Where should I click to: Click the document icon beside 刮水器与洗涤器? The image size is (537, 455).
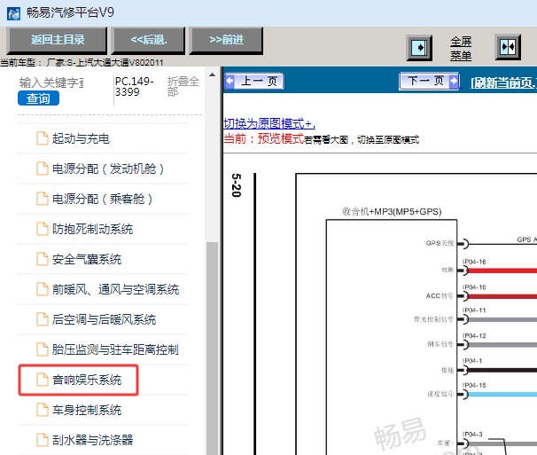tap(43, 440)
